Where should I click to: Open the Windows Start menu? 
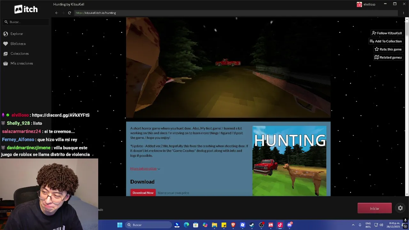tap(120, 225)
